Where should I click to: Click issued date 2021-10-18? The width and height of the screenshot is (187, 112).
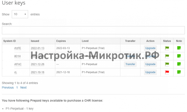pos(37,72)
